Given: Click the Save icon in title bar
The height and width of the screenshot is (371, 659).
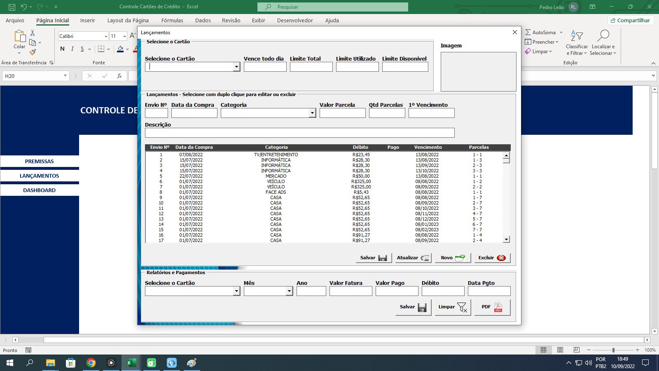Looking at the screenshot, I should (x=12, y=7).
